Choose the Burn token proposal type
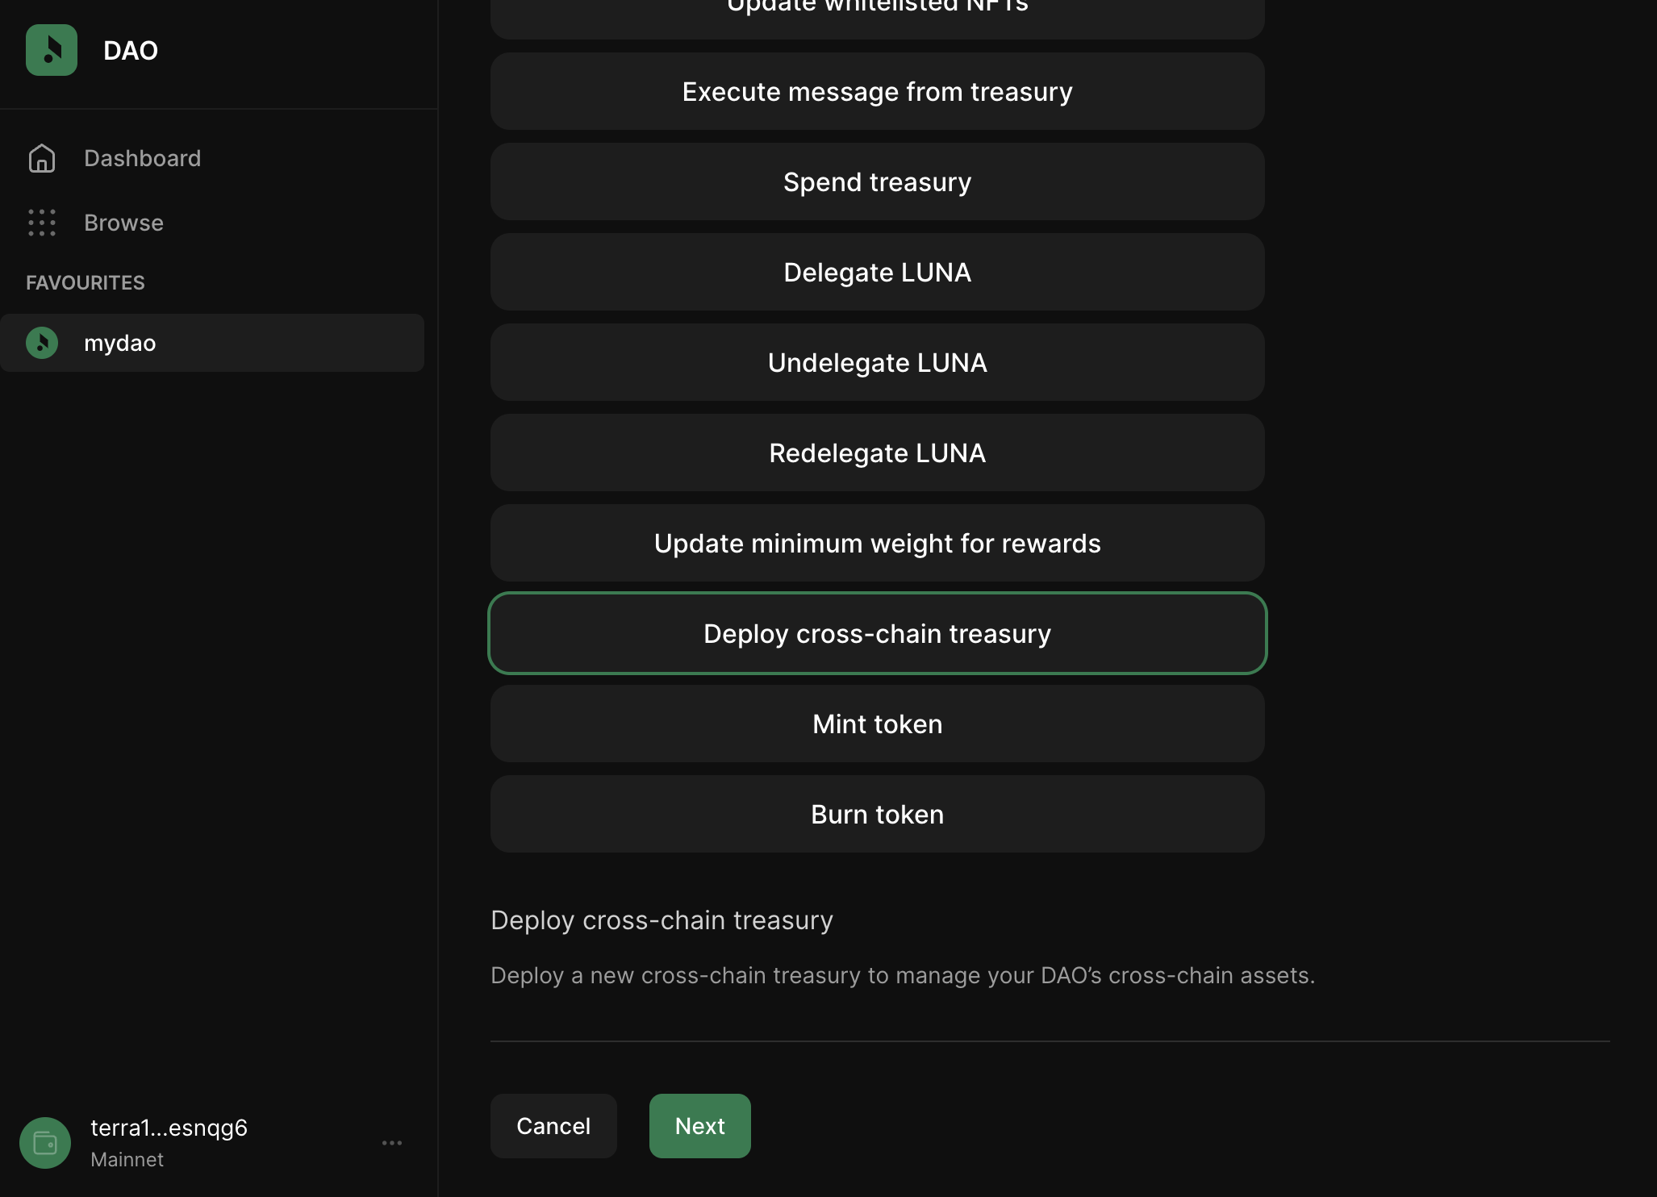 pos(877,814)
